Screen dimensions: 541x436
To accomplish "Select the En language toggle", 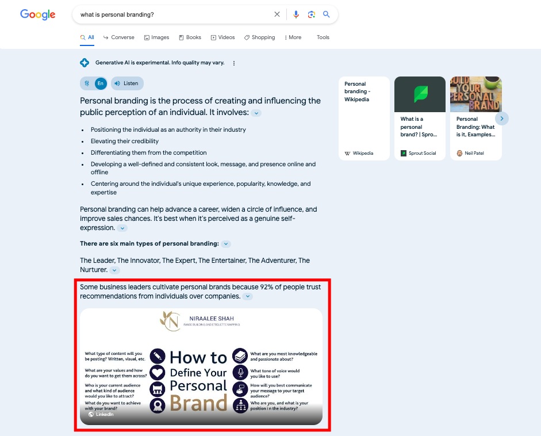I will [101, 83].
